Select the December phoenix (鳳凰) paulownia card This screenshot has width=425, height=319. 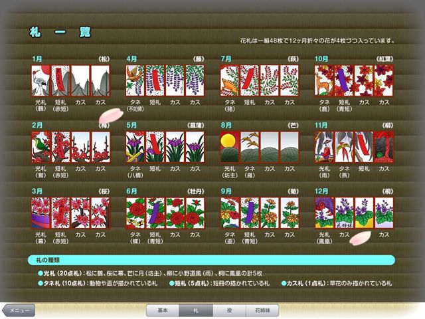(324, 213)
